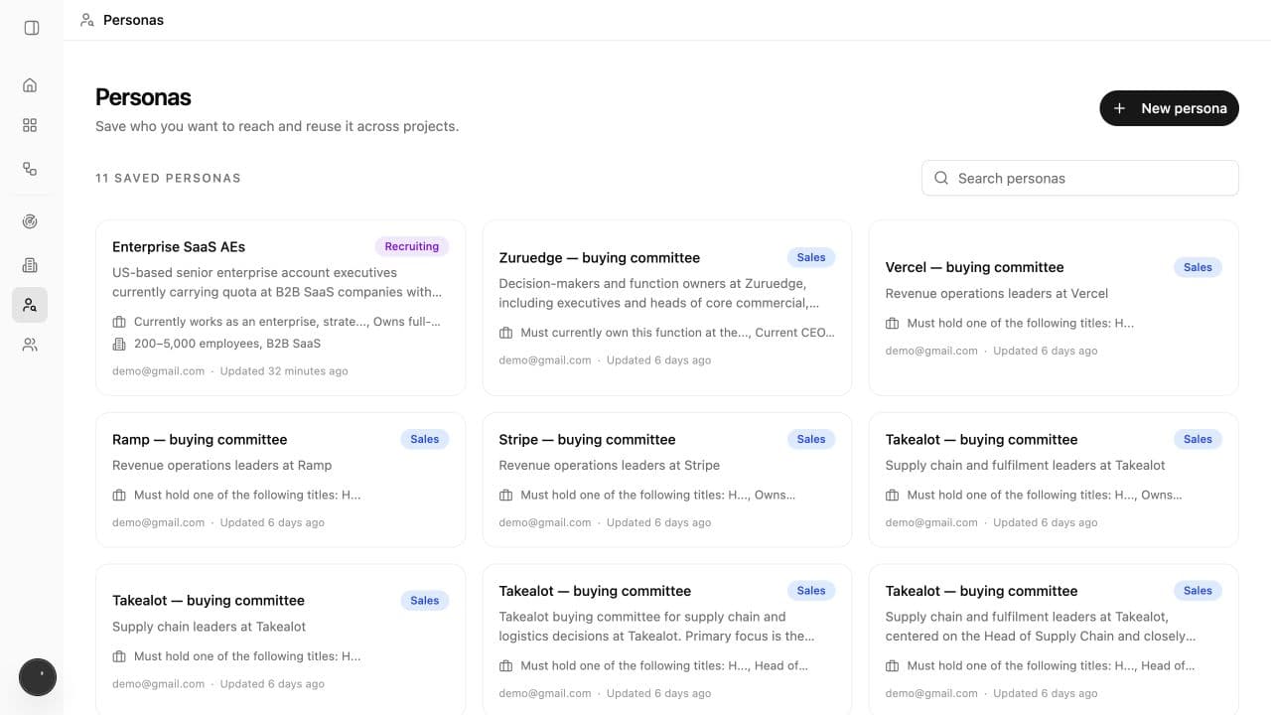Click the '11 SAVED PERSONAS' count label

[x=168, y=178]
